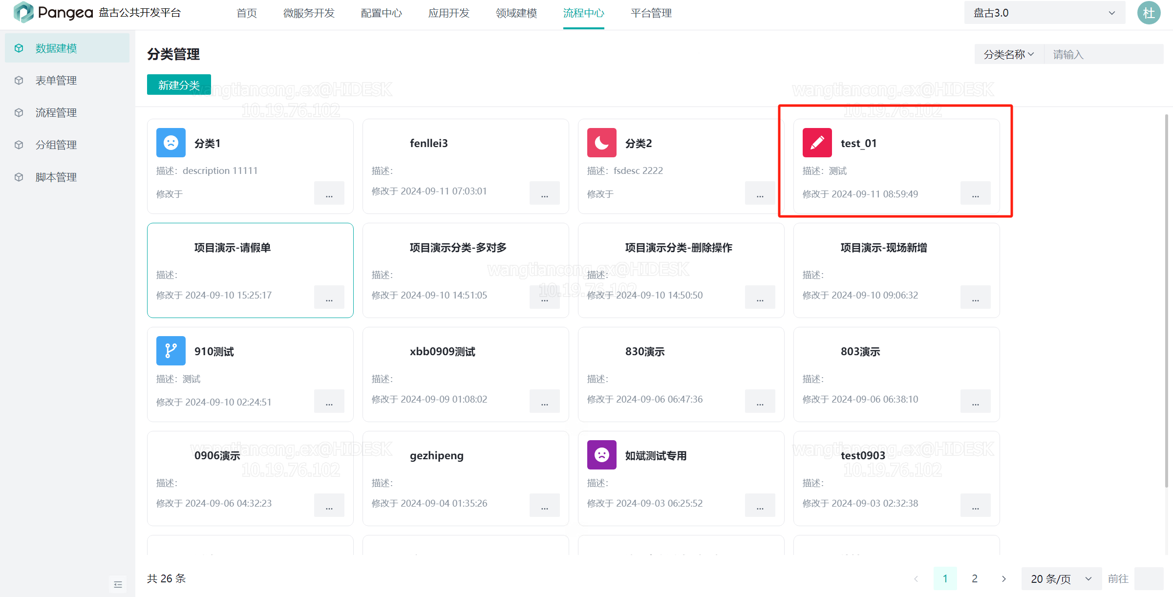Open the more menu on 项目演示分类-删除操作 card
The height and width of the screenshot is (597, 1173).
click(760, 297)
